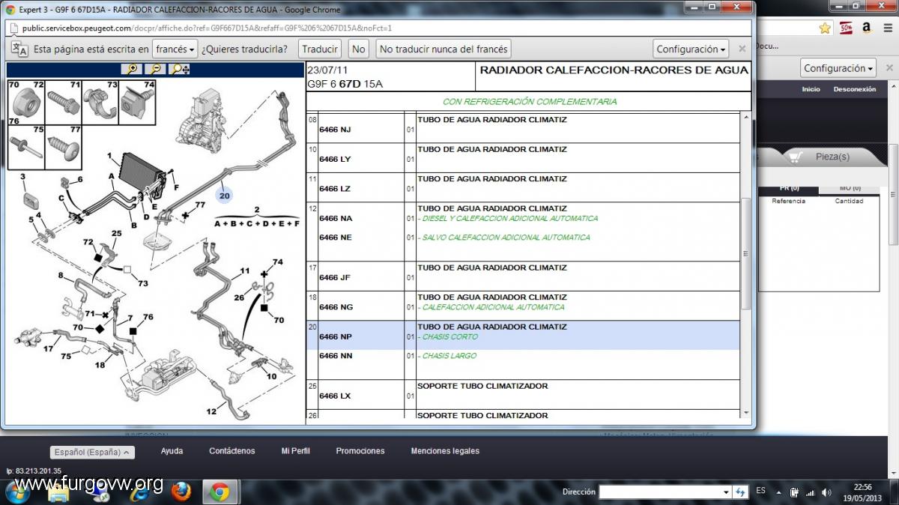Screen dimensions: 899x505
Task: Open Firefox from the taskbar
Action: 181,492
